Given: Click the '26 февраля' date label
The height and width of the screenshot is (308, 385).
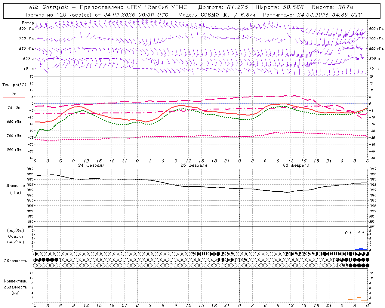Looking at the screenshot, I should click(296, 165).
